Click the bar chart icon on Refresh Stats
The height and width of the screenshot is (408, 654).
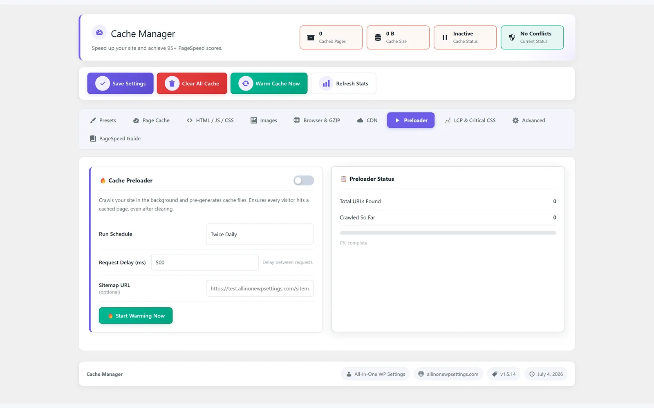click(326, 83)
